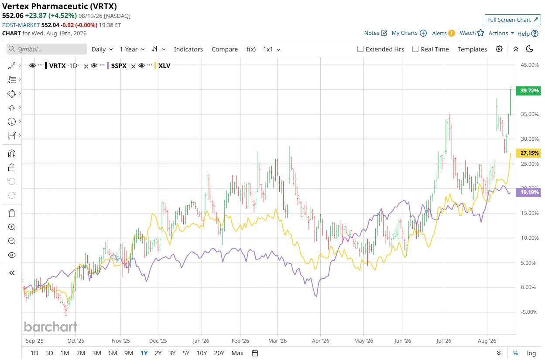Zoom out with the minus magnifier
Image resolution: width=545 pixels, height=364 pixels.
(12, 241)
